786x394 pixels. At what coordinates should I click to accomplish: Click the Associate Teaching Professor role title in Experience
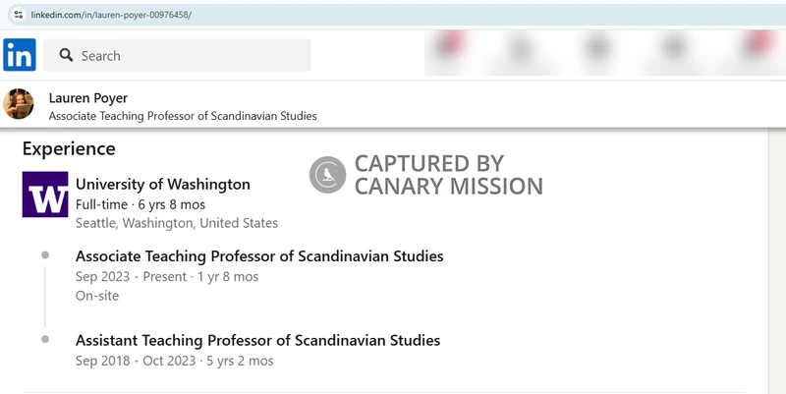259,256
